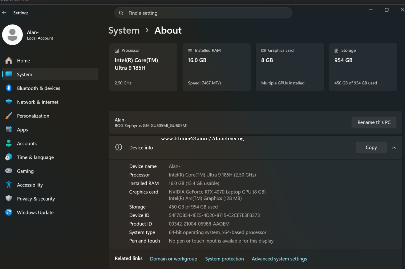The image size is (405, 269).
Task: Click the Device info circle icon
Action: 119,147
